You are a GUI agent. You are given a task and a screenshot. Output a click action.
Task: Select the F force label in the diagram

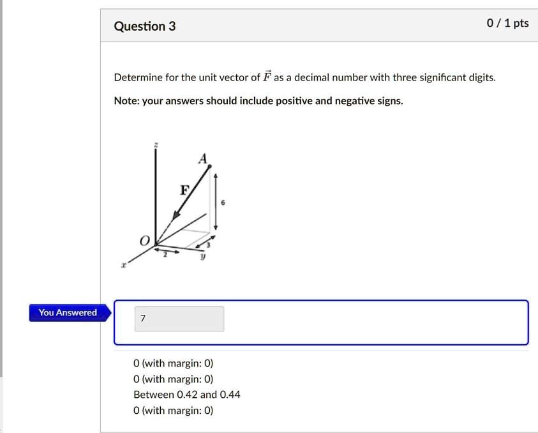click(184, 189)
